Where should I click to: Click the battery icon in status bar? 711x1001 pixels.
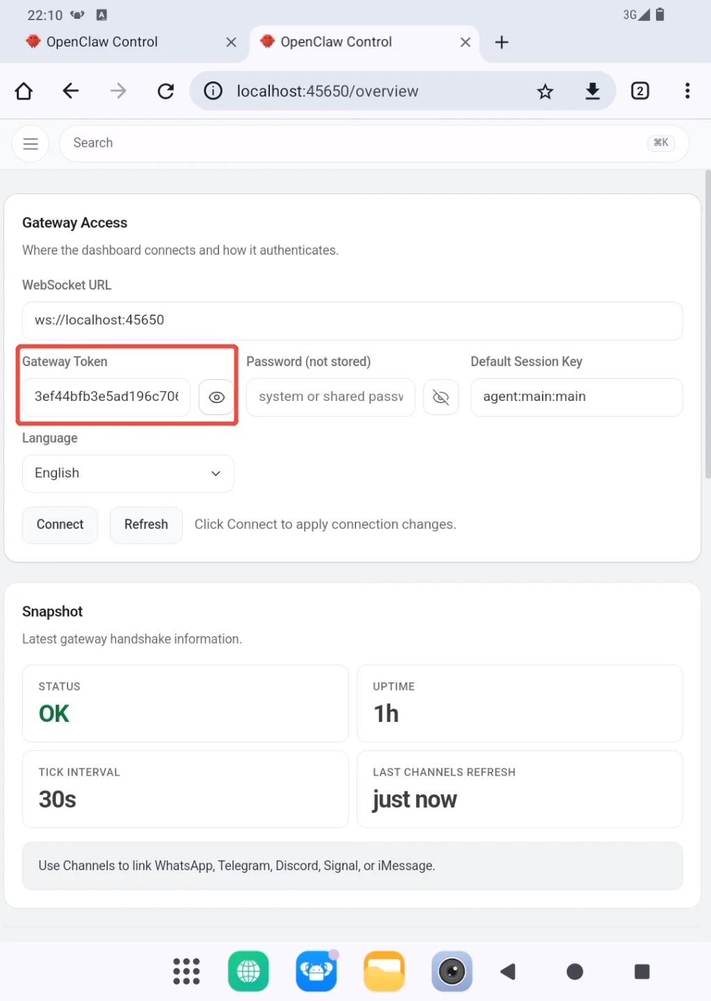click(660, 15)
